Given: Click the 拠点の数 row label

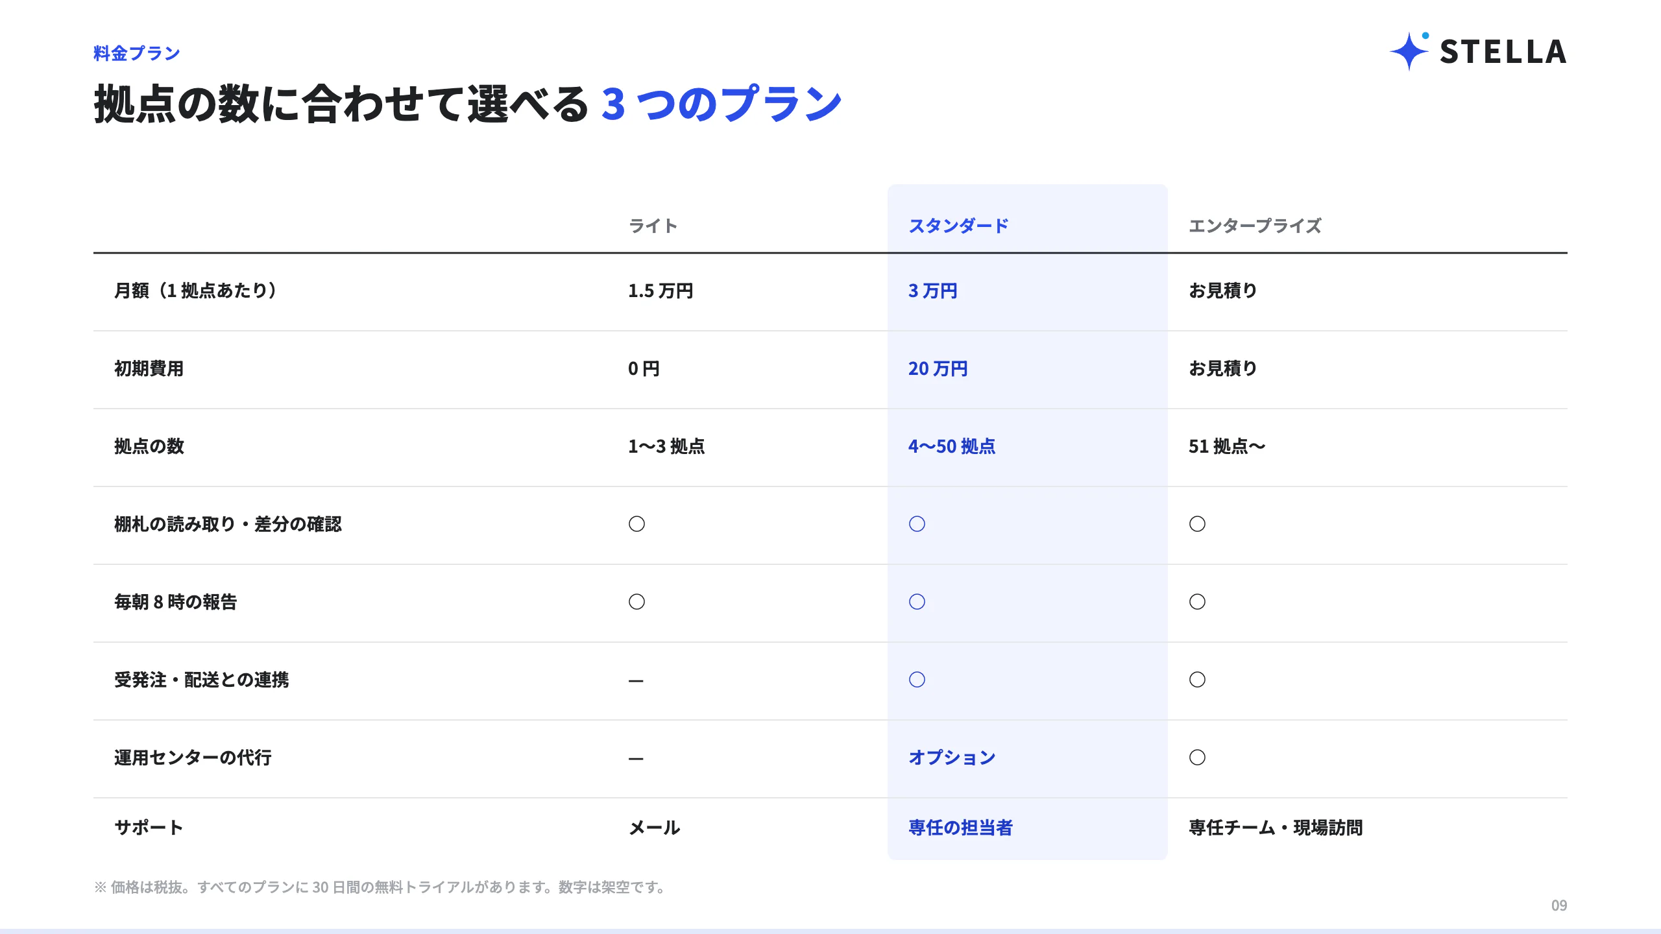Looking at the screenshot, I should (149, 446).
